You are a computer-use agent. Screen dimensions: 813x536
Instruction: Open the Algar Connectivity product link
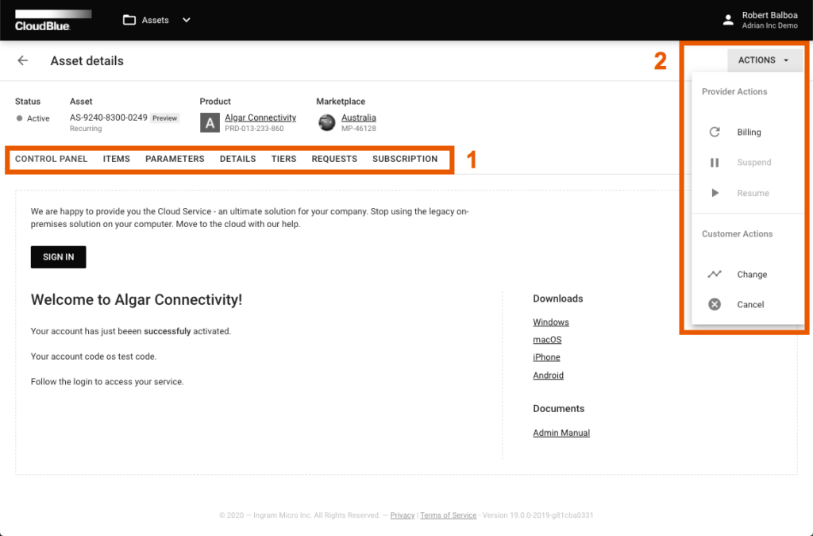click(260, 118)
